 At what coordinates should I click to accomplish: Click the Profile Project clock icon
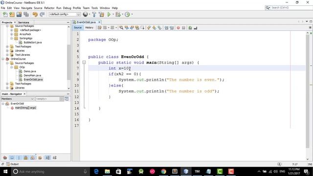pos(127,14)
